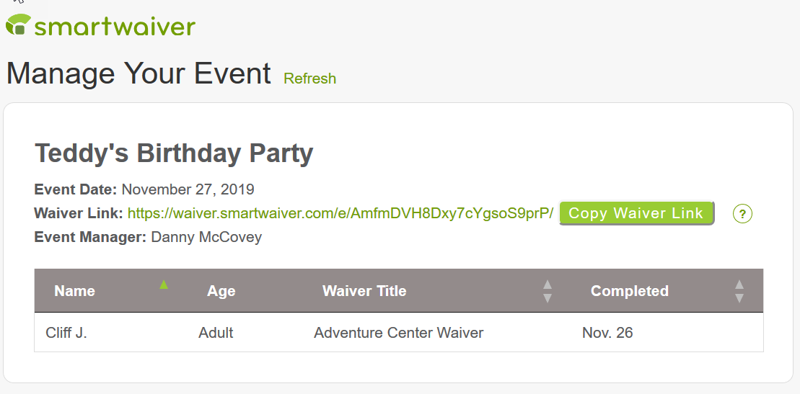Click the Completed column header
The width and height of the screenshot is (800, 394).
pos(630,291)
